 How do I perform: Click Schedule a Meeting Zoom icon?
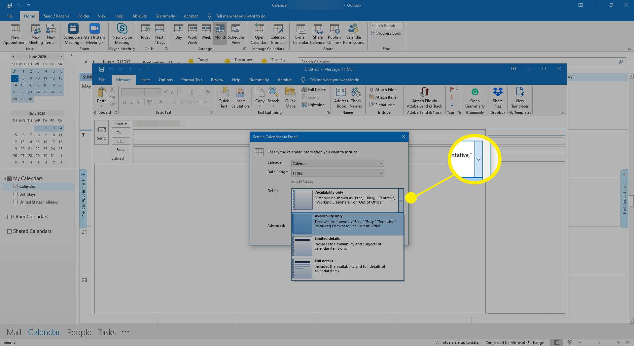pyautogui.click(x=73, y=34)
